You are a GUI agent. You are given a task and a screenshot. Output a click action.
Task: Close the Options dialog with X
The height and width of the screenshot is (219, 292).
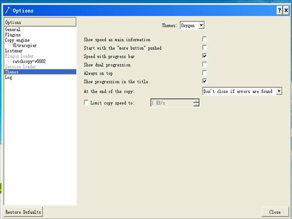tap(286, 11)
